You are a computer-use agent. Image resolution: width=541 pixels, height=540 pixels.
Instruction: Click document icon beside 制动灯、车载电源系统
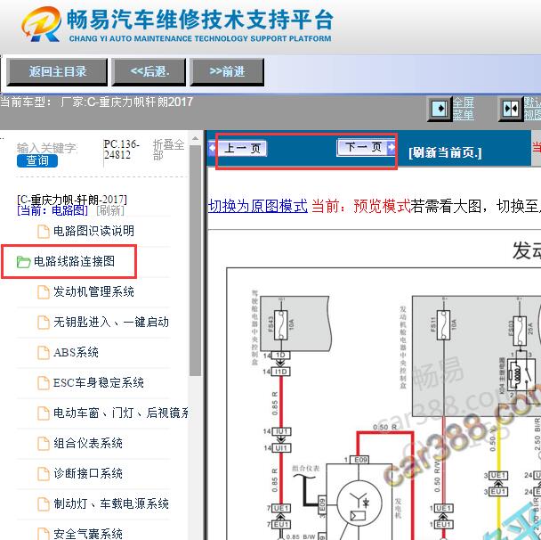click(x=44, y=504)
